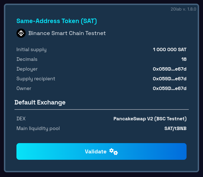Screen dimensions: 203x177
Task: Click the Decimals label
Action: pos(27,59)
